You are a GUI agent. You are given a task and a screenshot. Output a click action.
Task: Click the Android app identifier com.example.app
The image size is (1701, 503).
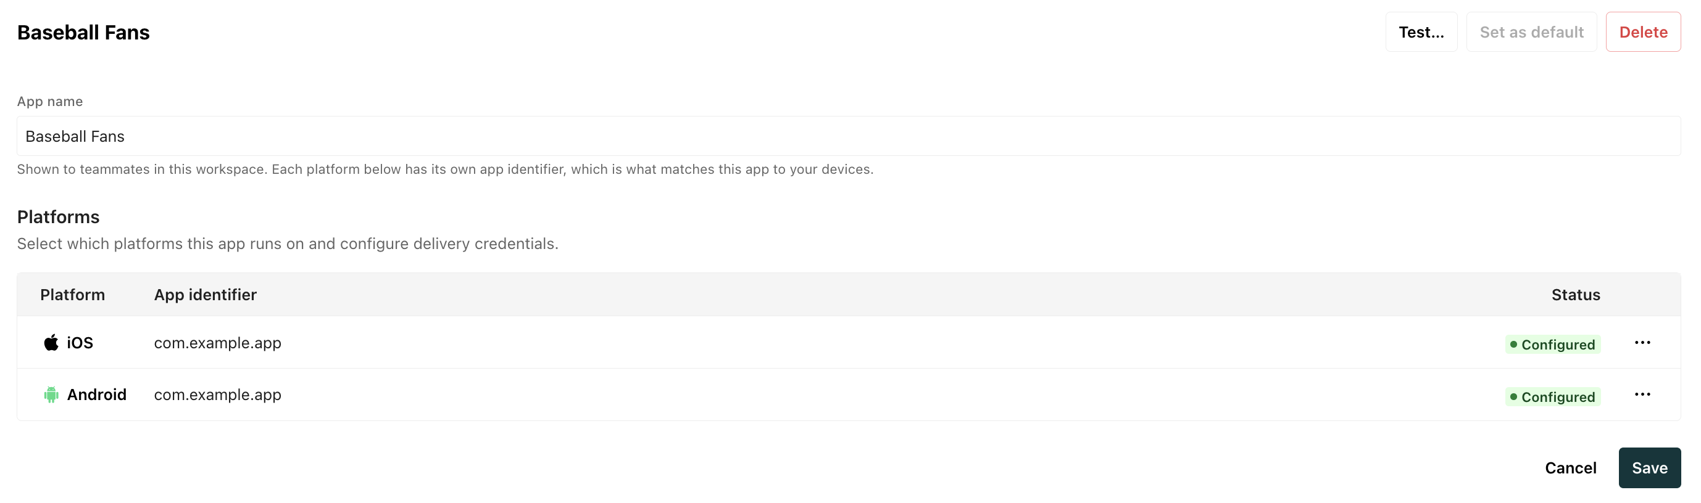pos(217,395)
